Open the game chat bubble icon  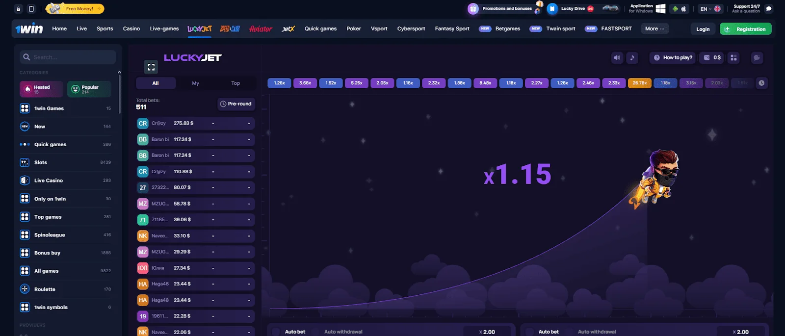757,58
